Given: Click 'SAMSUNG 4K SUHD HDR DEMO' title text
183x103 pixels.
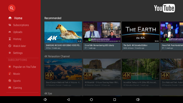Looking at the screenshot, I should pos(63,45).
